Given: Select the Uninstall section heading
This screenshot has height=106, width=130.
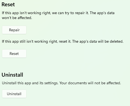Looking at the screenshot, I should tap(12, 75).
